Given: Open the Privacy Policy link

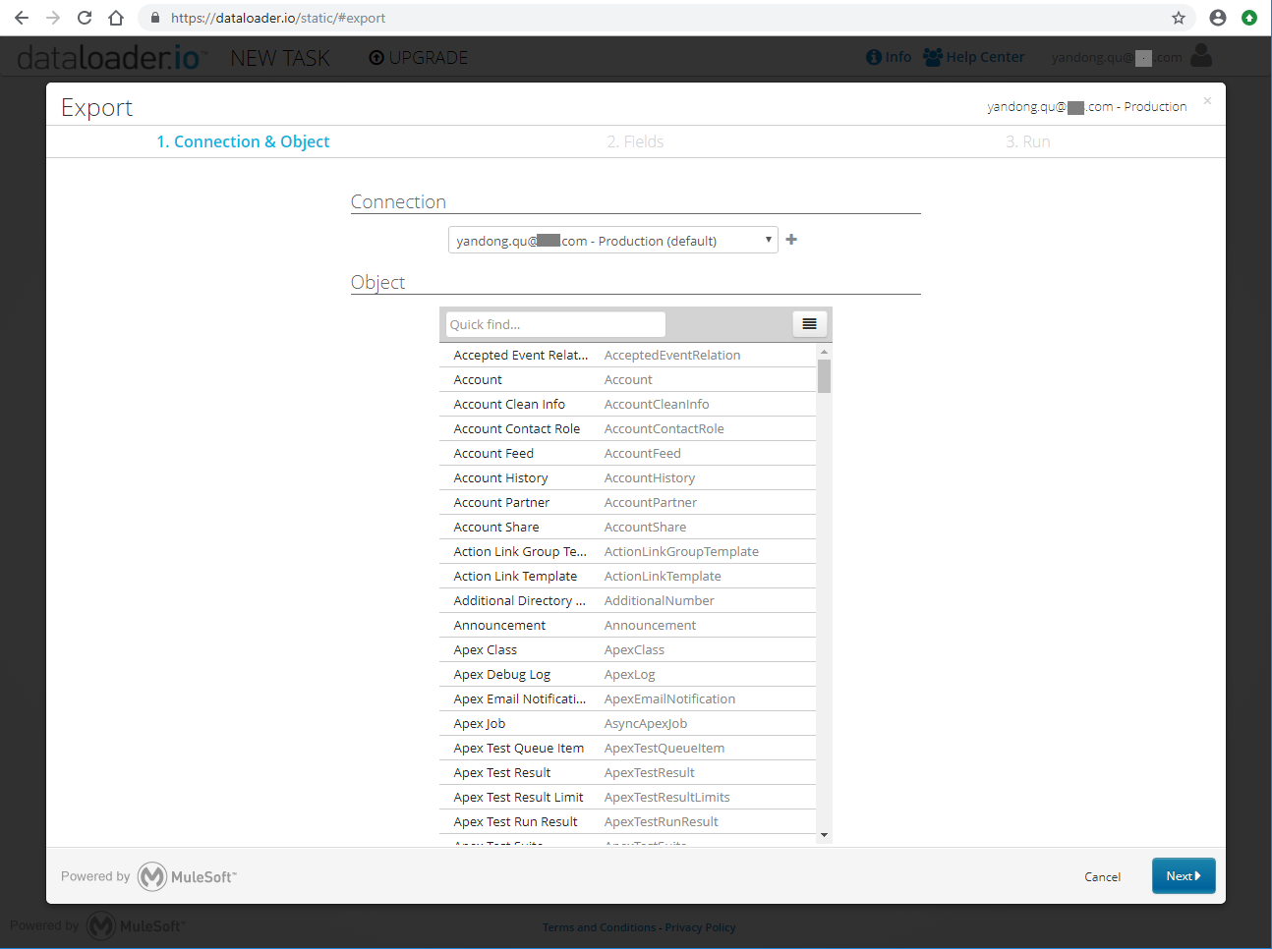Looking at the screenshot, I should click(700, 927).
